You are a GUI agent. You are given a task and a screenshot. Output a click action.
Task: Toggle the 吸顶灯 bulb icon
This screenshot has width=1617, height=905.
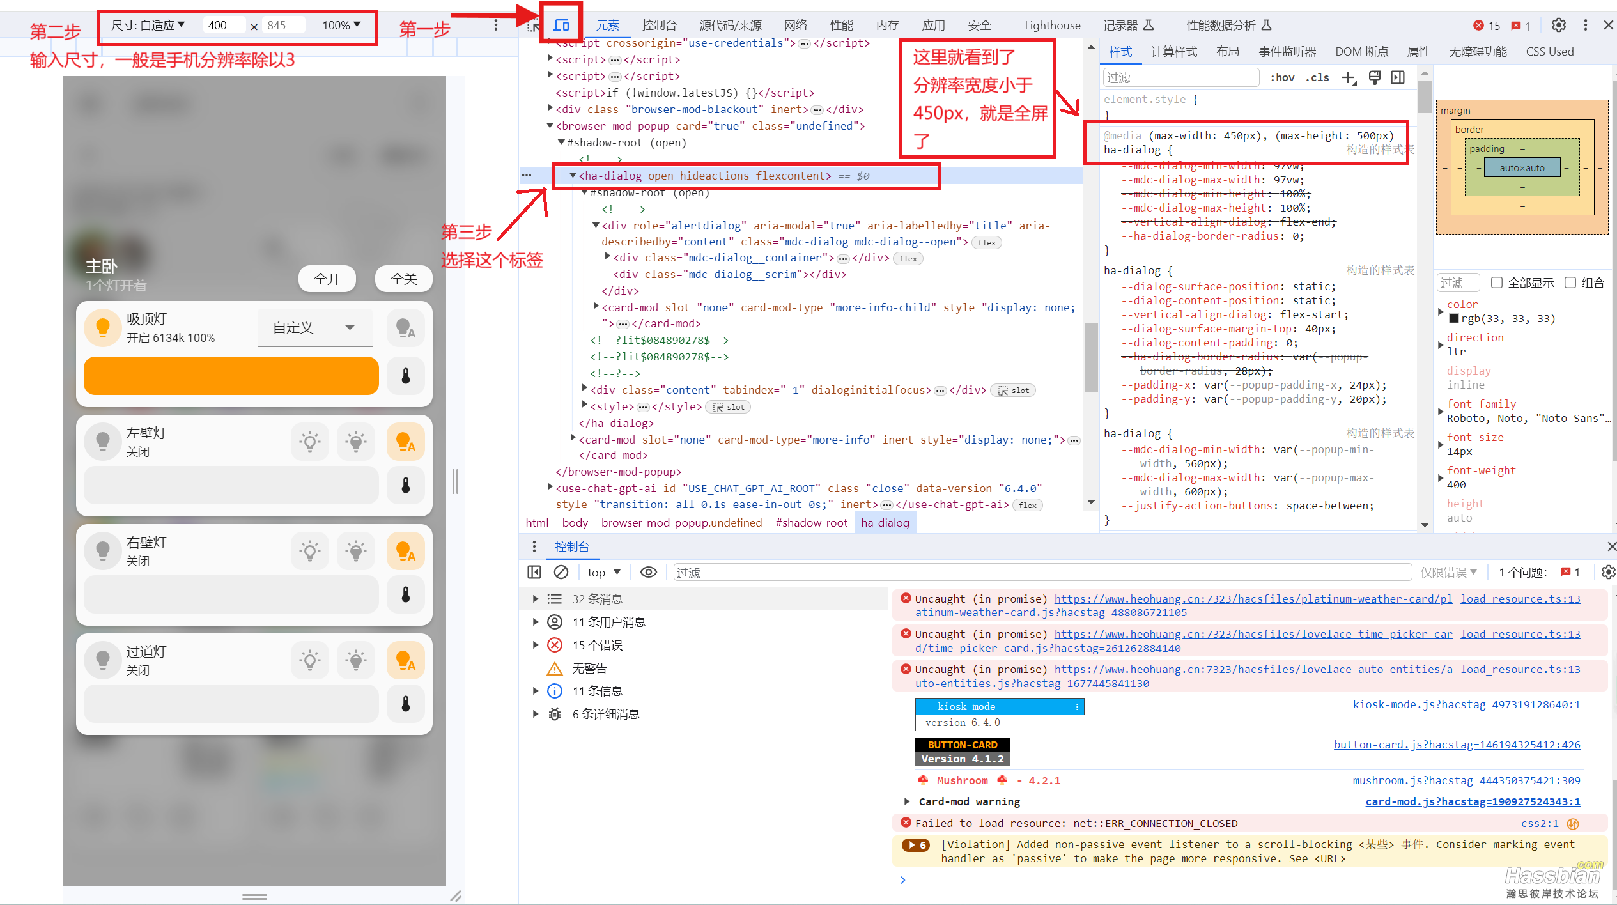click(x=102, y=328)
